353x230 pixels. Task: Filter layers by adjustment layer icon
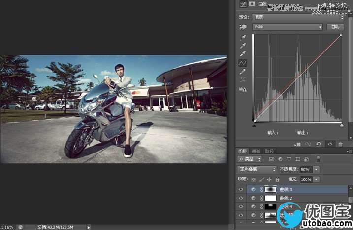click(280, 159)
